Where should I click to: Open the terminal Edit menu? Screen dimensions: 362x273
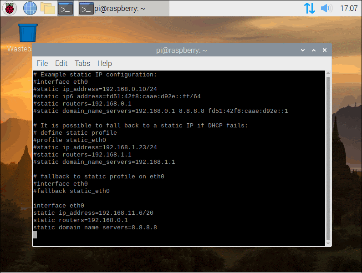(61, 63)
